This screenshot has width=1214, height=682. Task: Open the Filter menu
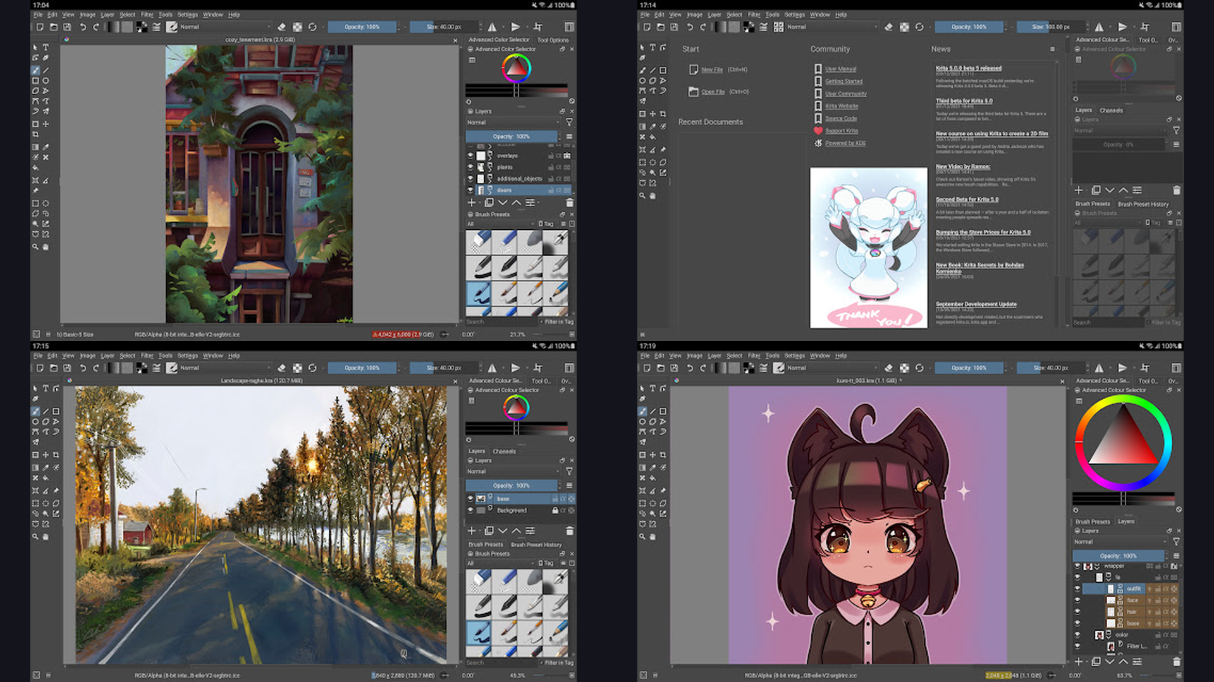point(146,15)
